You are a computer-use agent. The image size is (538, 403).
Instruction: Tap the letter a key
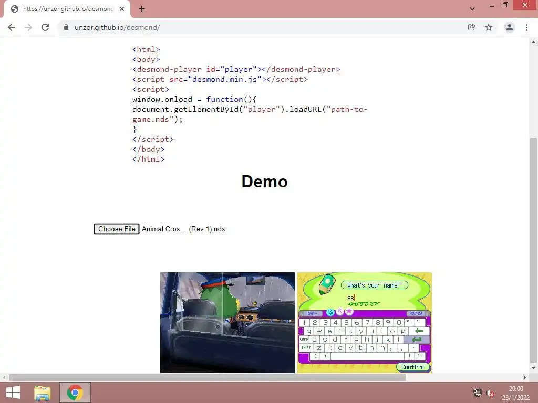(x=314, y=340)
